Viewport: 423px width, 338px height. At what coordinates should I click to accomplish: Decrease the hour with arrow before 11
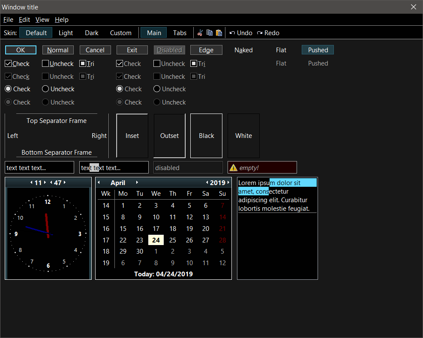[31, 182]
